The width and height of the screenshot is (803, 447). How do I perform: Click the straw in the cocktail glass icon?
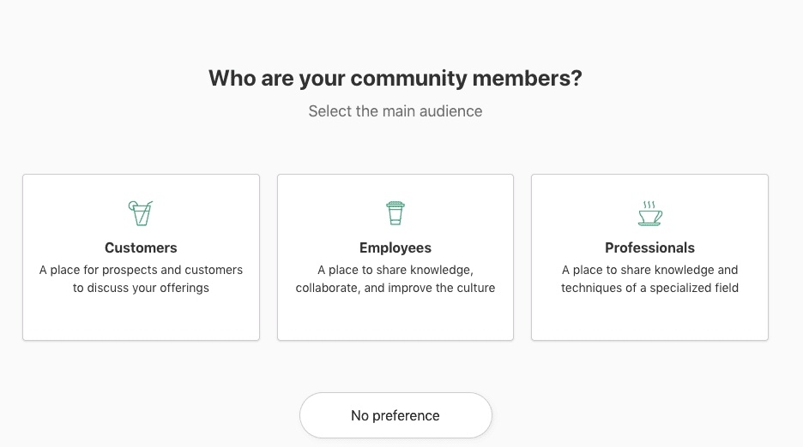point(145,212)
